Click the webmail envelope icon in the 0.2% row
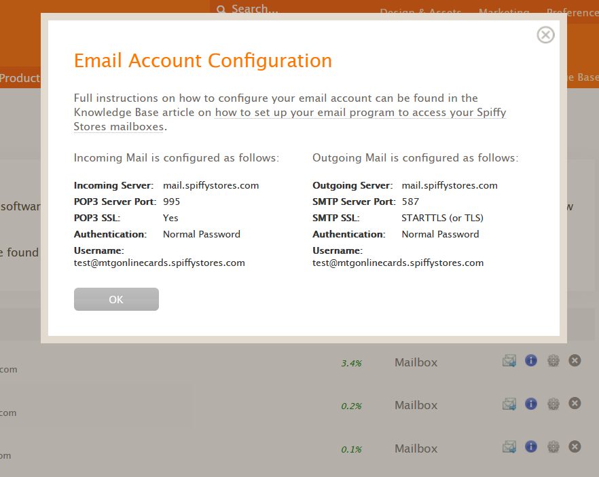 coord(509,404)
